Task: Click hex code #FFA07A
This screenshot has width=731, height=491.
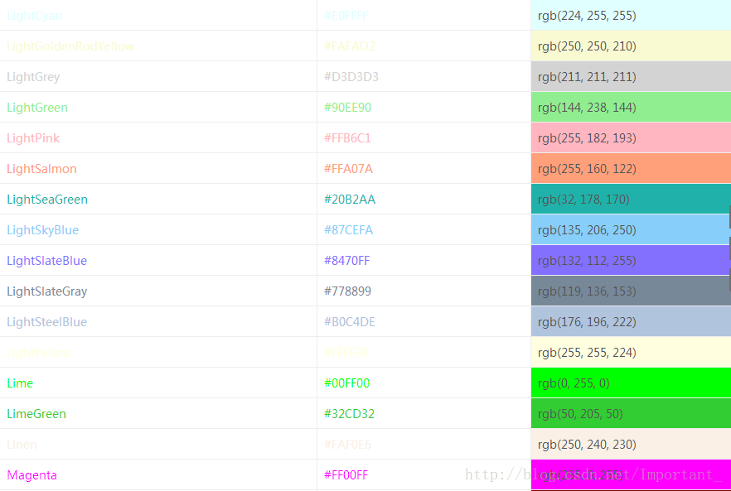Action: [348, 169]
